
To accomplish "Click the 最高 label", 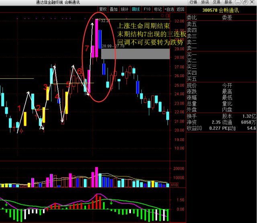I will (x=227, y=92).
